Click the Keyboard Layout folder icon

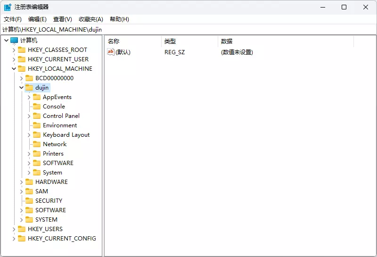37,135
